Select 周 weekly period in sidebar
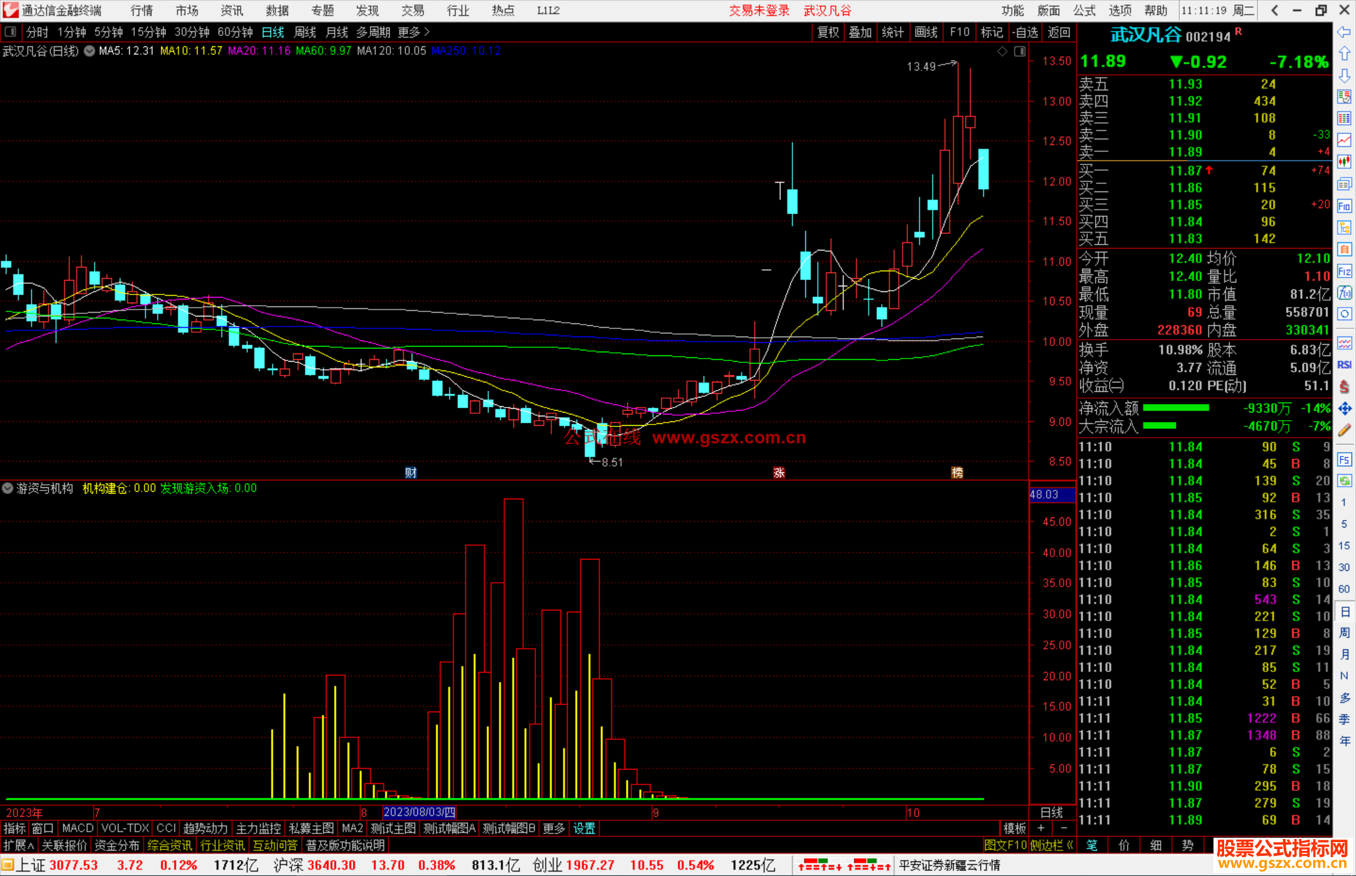This screenshot has width=1356, height=876. click(1344, 632)
